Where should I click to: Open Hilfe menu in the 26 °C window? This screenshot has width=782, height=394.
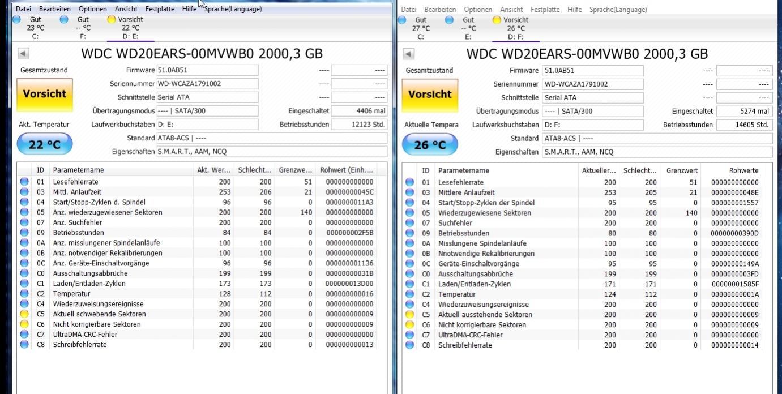click(x=574, y=10)
